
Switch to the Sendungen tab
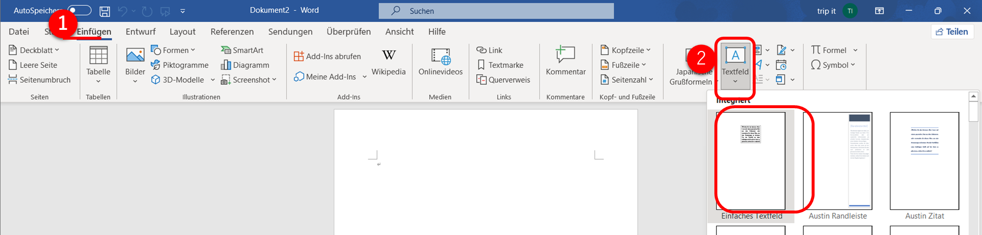pos(290,32)
